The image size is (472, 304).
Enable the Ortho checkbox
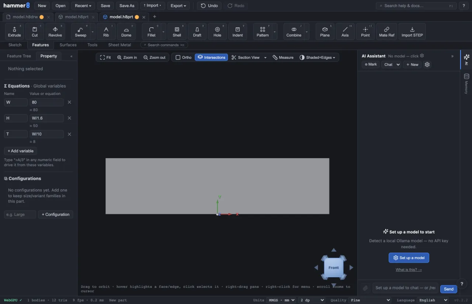(x=183, y=57)
